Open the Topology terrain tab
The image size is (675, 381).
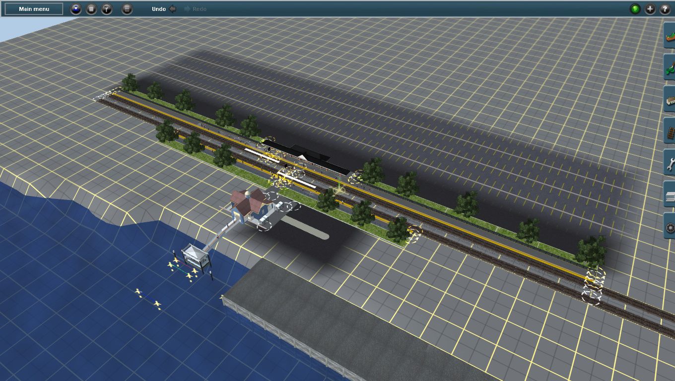[670, 36]
